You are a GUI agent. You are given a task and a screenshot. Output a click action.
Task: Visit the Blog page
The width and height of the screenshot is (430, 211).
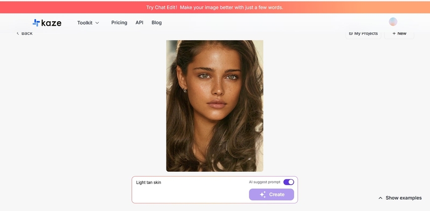coord(156,23)
